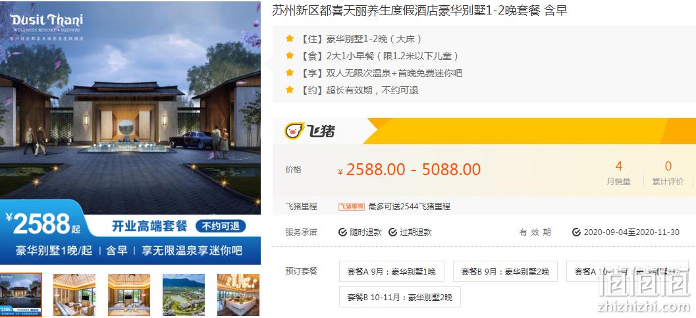Show the aerial resort view thumbnail

(184, 295)
